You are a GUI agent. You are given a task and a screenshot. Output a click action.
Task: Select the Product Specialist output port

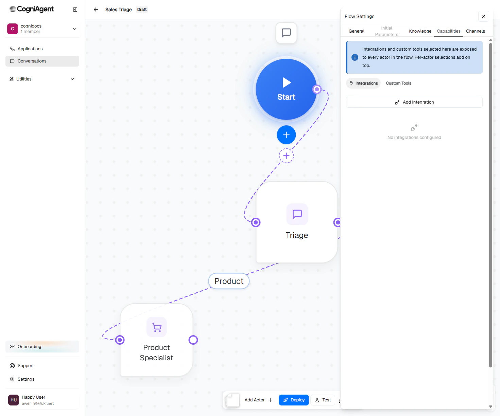193,340
